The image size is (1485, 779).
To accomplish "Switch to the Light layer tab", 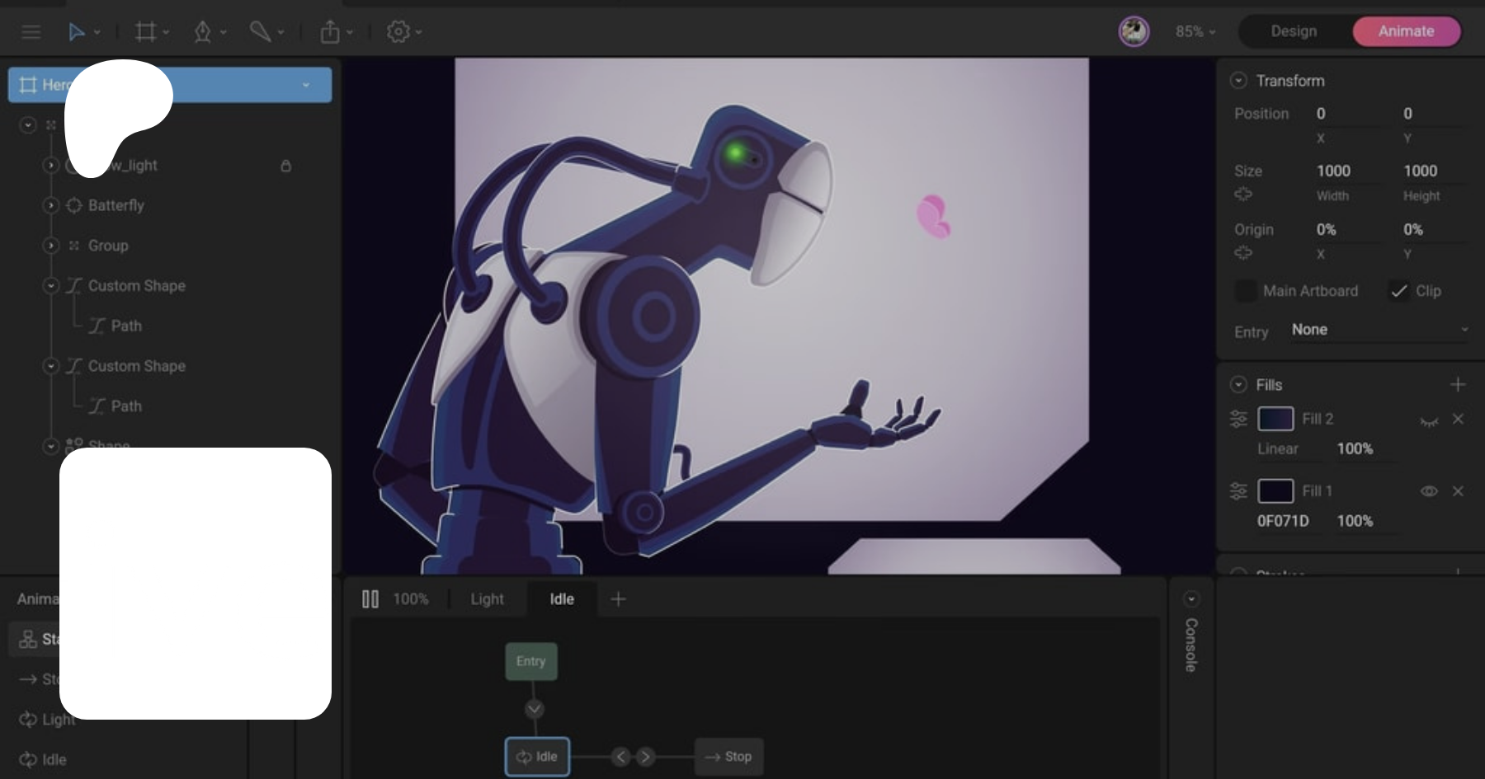I will tap(487, 599).
